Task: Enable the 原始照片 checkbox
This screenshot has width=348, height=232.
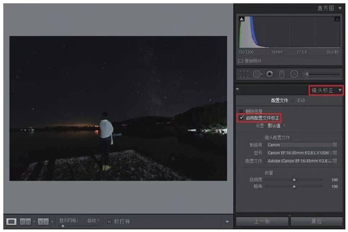Action: click(240, 61)
